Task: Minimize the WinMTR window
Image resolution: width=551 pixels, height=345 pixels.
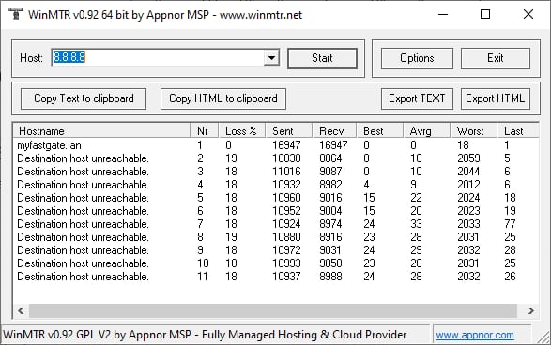Action: pyautogui.click(x=443, y=14)
